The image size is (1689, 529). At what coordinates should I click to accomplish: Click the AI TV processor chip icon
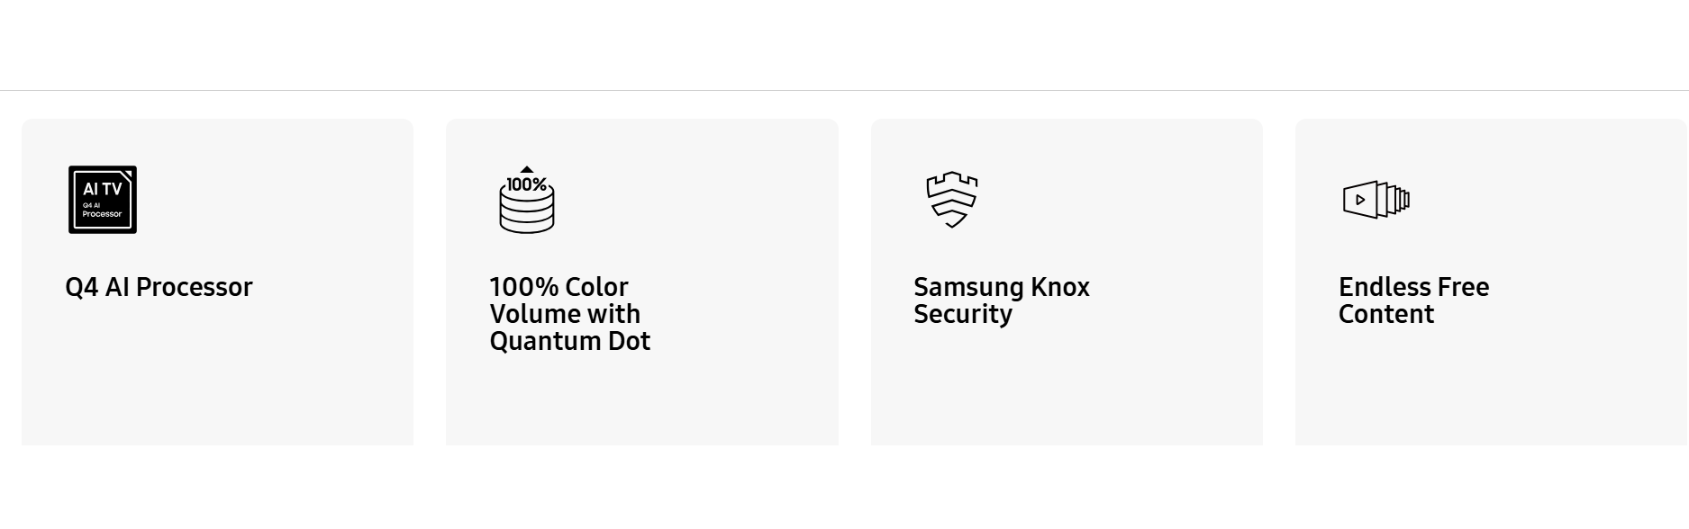pos(103,200)
